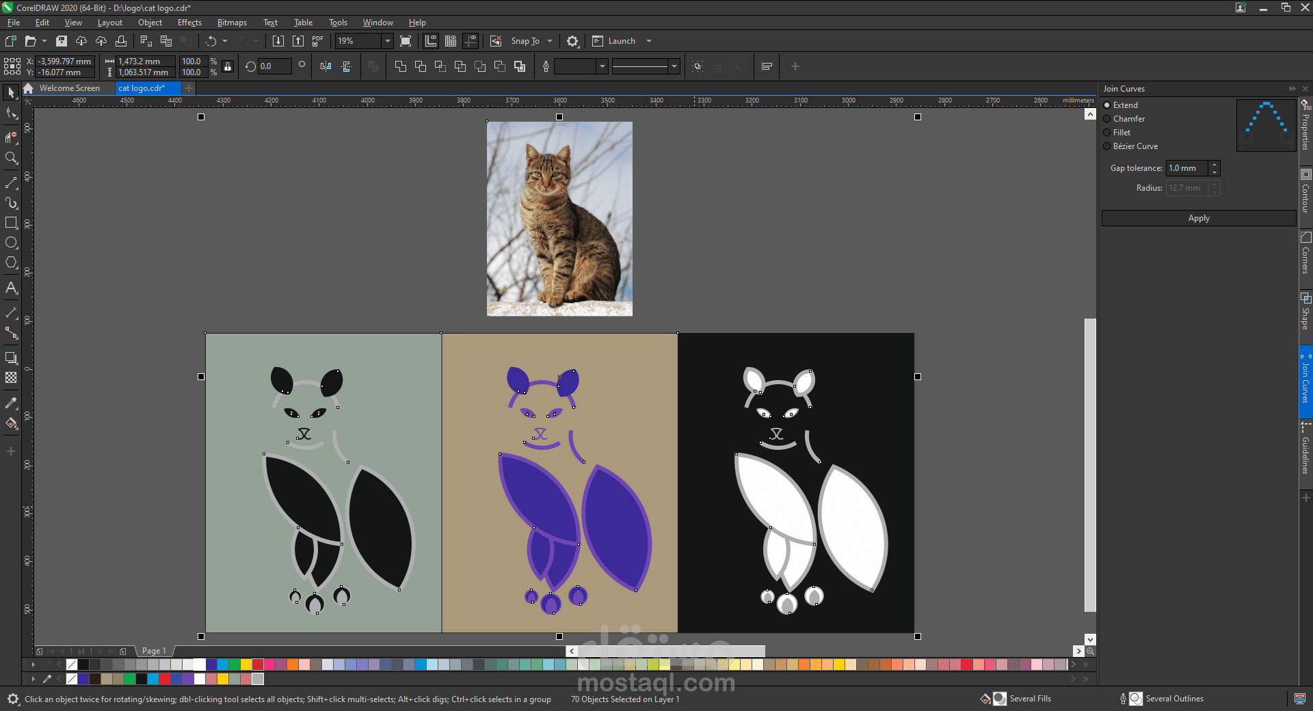Open the zoom level dropdown
1313x711 pixels.
click(387, 41)
